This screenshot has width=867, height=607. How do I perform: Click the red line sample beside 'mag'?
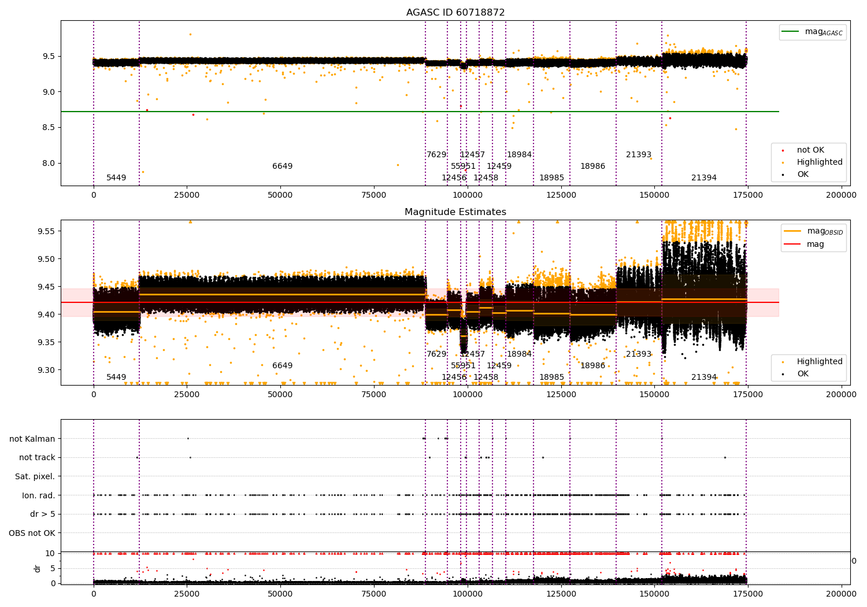click(x=792, y=244)
